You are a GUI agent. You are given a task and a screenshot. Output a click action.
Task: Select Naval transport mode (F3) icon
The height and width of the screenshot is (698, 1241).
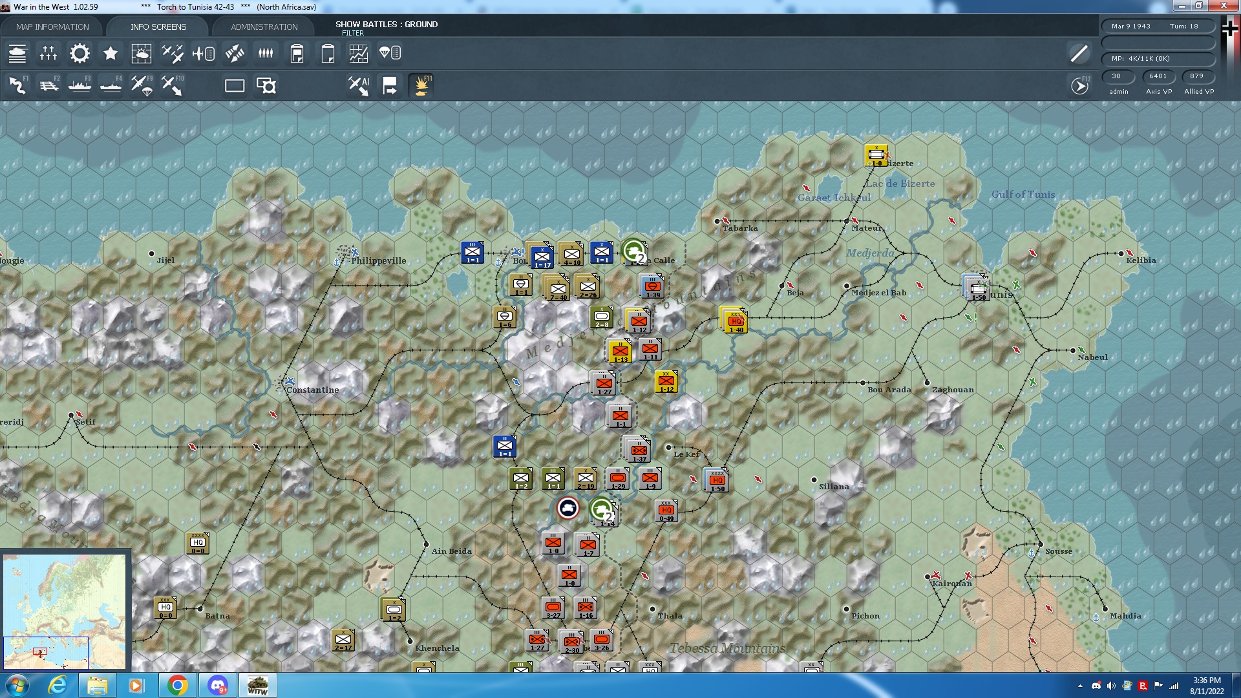(x=80, y=85)
